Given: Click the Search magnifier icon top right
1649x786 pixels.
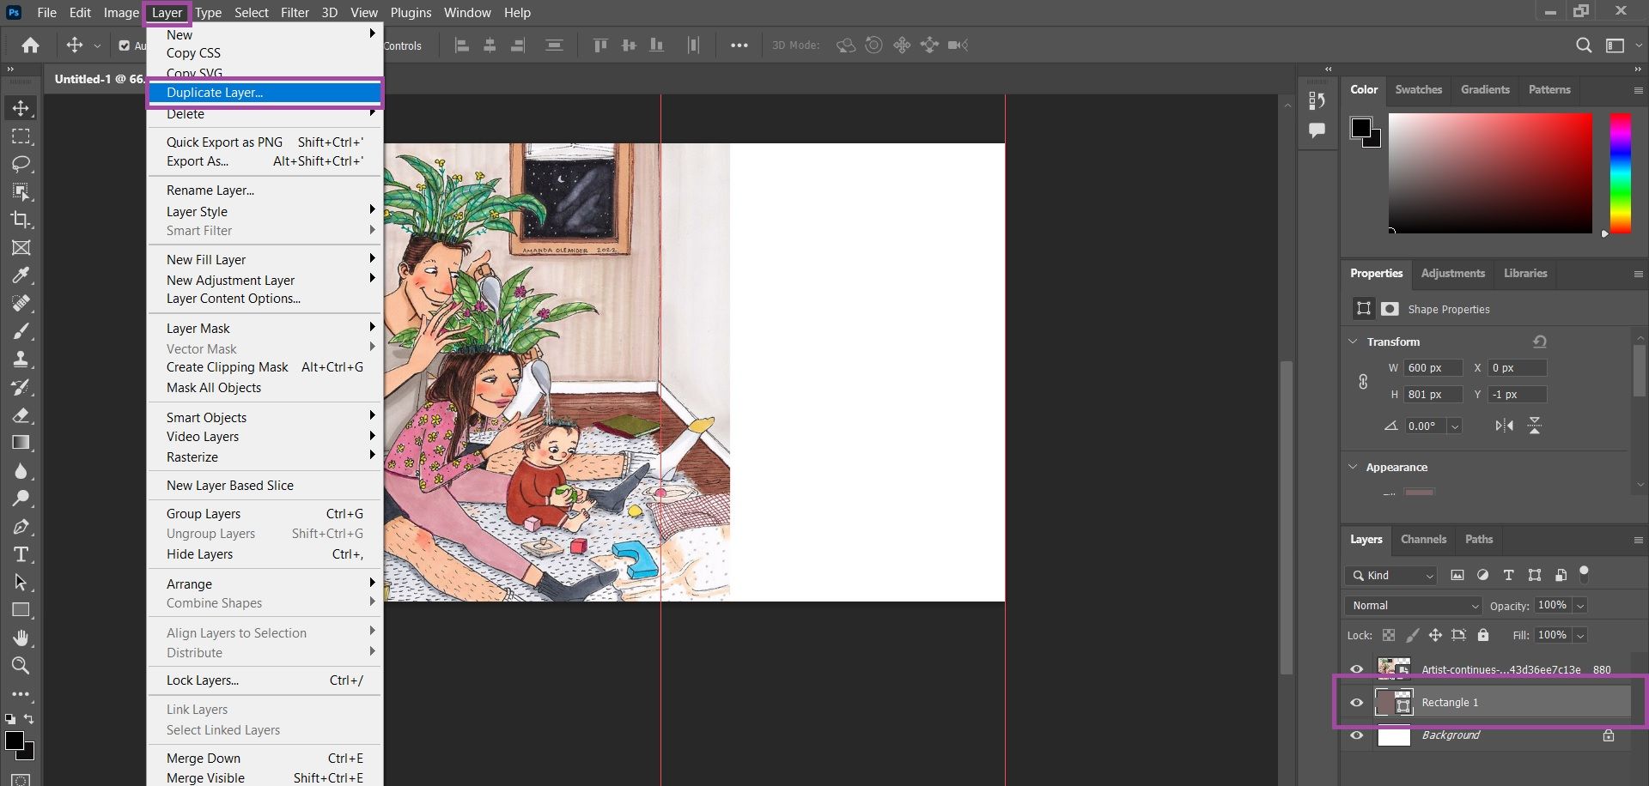Looking at the screenshot, I should coord(1584,45).
